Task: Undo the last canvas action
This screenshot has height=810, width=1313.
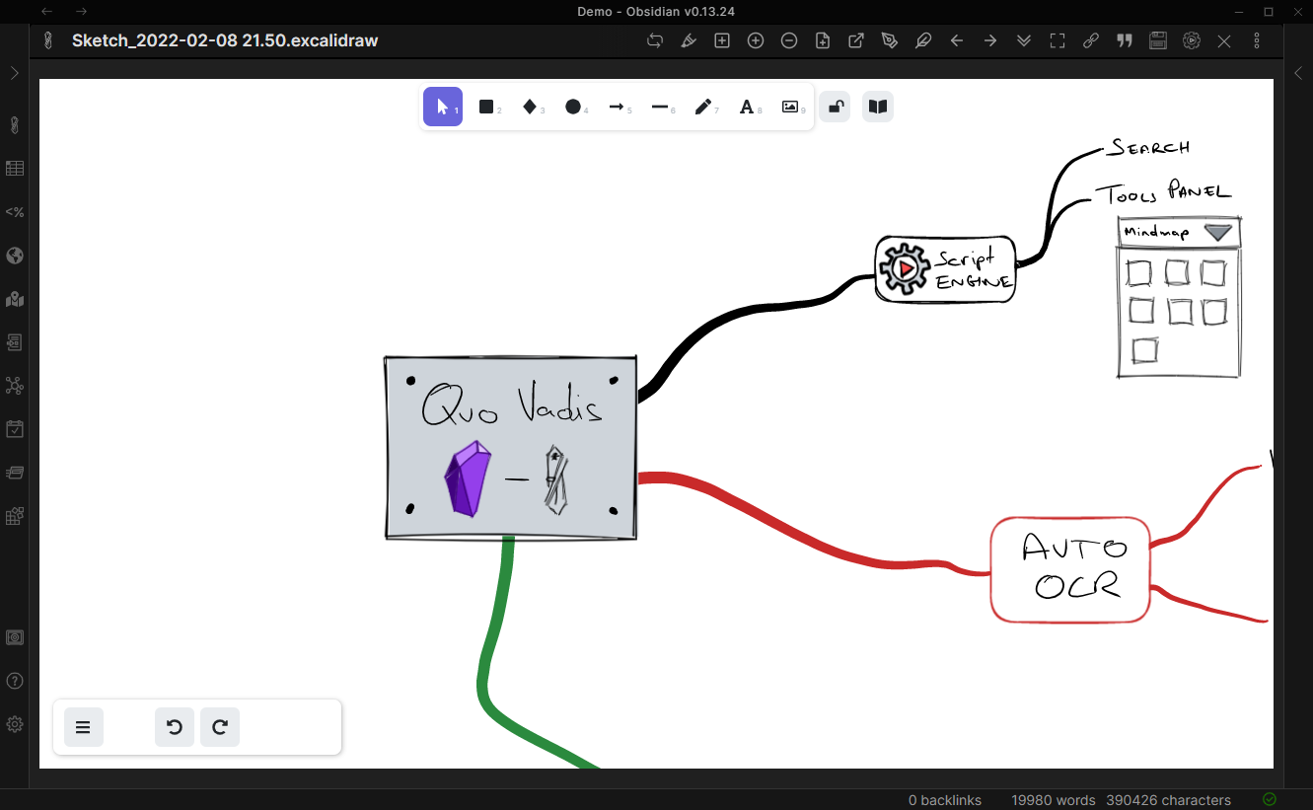Action: click(x=175, y=727)
